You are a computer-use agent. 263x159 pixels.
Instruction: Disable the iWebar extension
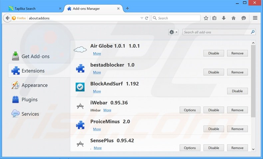click(214, 110)
